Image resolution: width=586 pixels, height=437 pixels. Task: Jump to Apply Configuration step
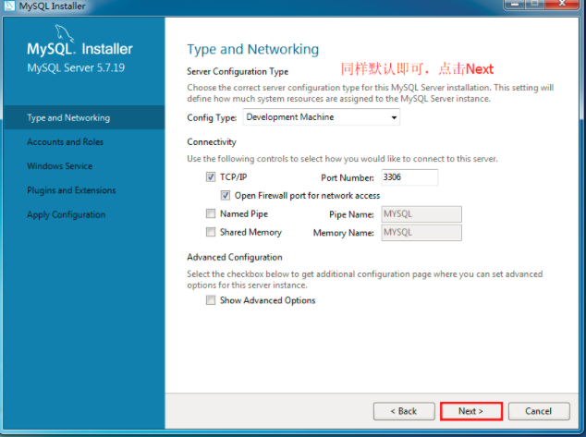tap(67, 214)
